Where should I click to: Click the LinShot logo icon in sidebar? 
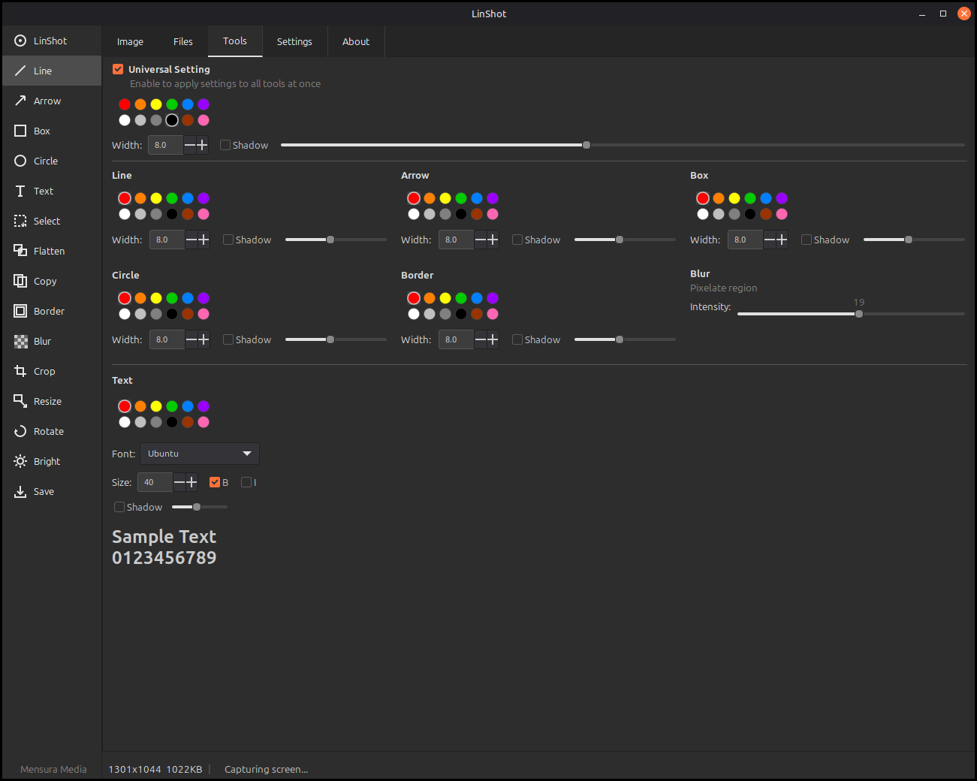point(20,41)
